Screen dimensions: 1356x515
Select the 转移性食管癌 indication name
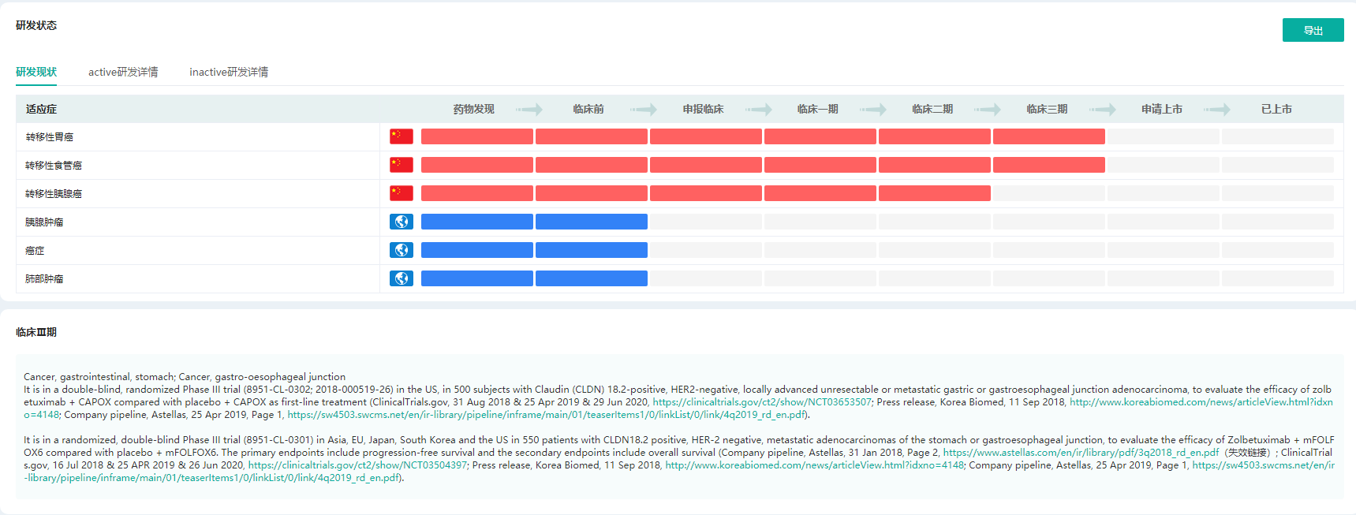point(54,166)
